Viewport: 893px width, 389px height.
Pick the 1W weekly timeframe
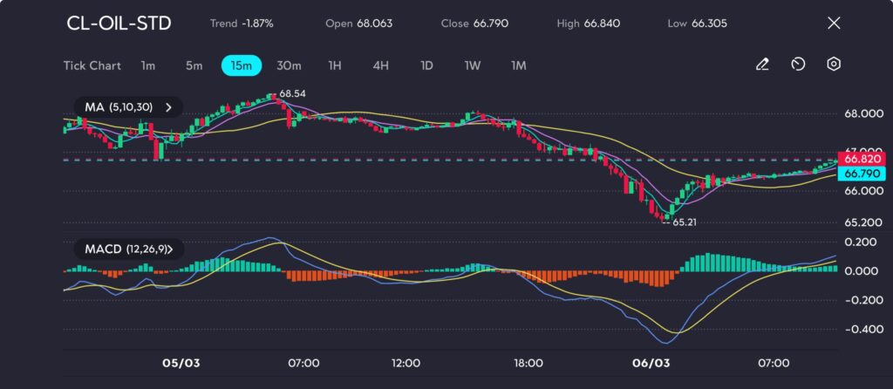[472, 65]
